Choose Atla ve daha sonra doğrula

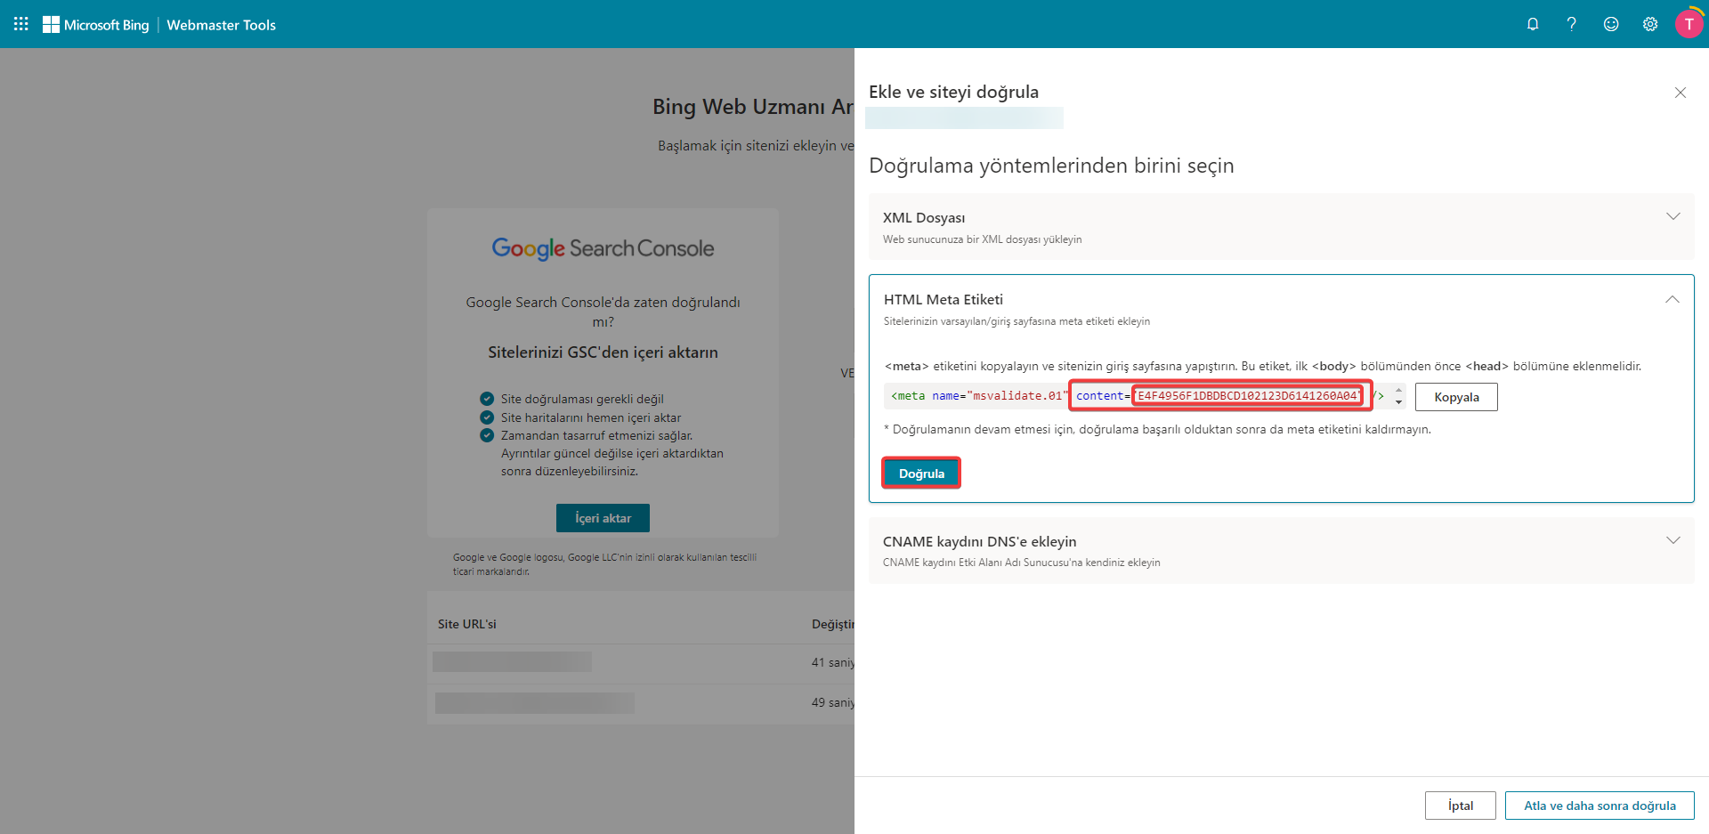coord(1600,806)
